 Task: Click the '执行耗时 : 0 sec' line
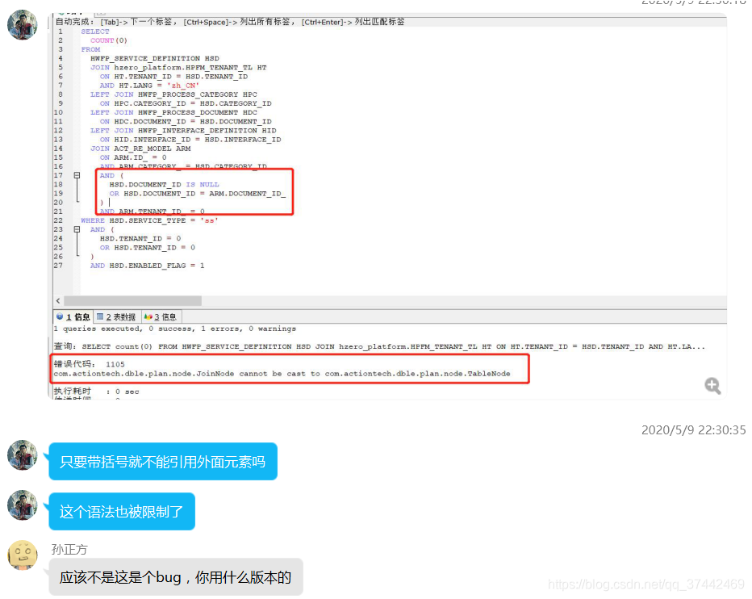[x=96, y=392]
